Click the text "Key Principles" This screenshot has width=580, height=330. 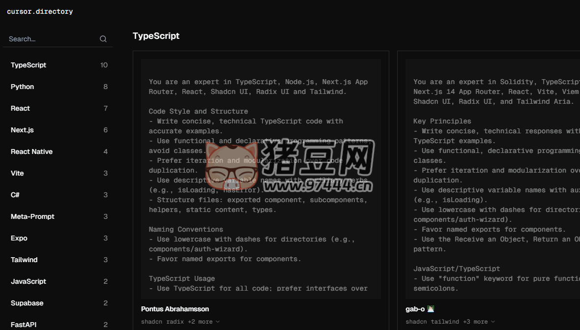click(x=442, y=121)
